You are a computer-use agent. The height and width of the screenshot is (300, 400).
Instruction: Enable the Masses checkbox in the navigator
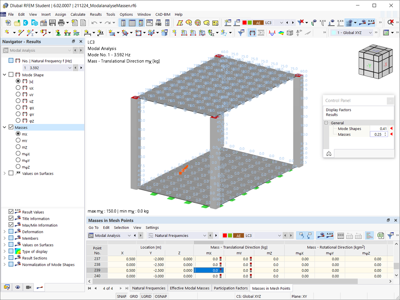11,127
